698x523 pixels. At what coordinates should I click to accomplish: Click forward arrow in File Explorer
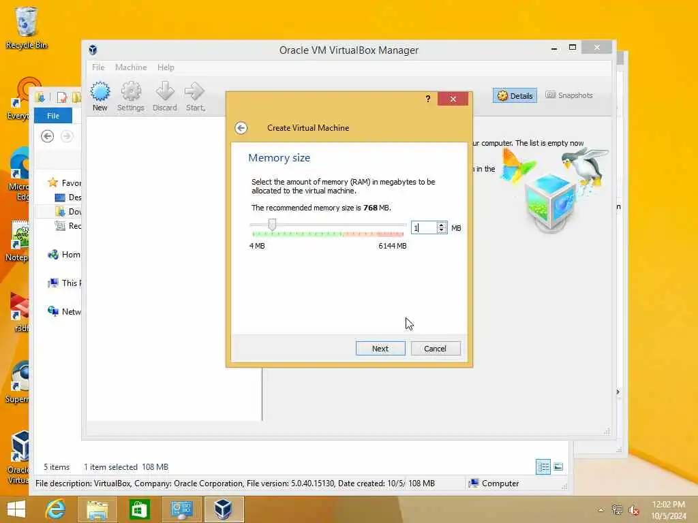pos(67,136)
